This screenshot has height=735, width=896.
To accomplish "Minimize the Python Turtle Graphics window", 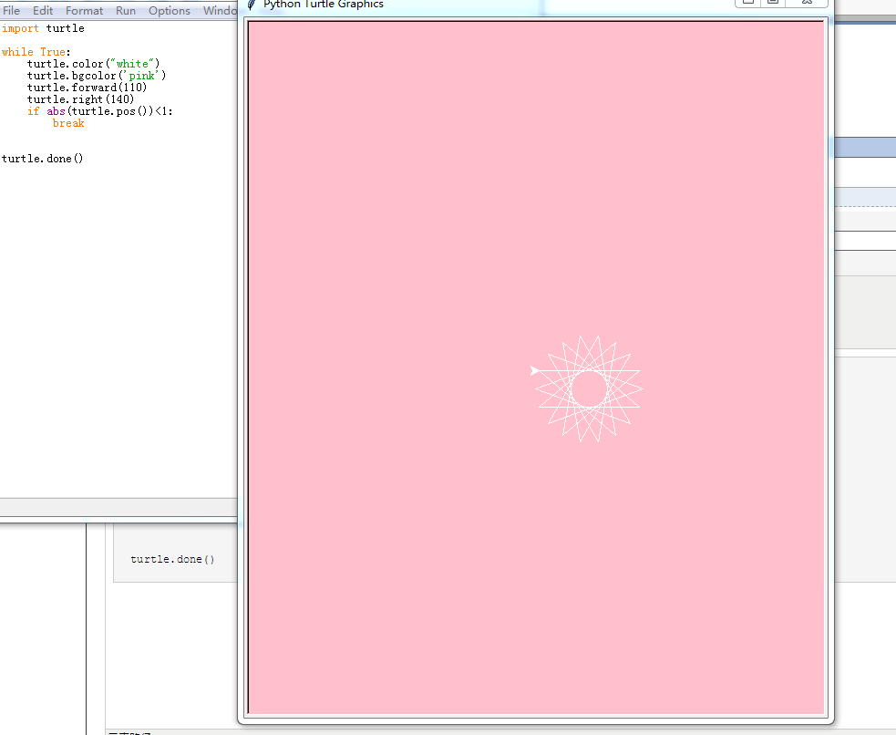I will 747,3.
